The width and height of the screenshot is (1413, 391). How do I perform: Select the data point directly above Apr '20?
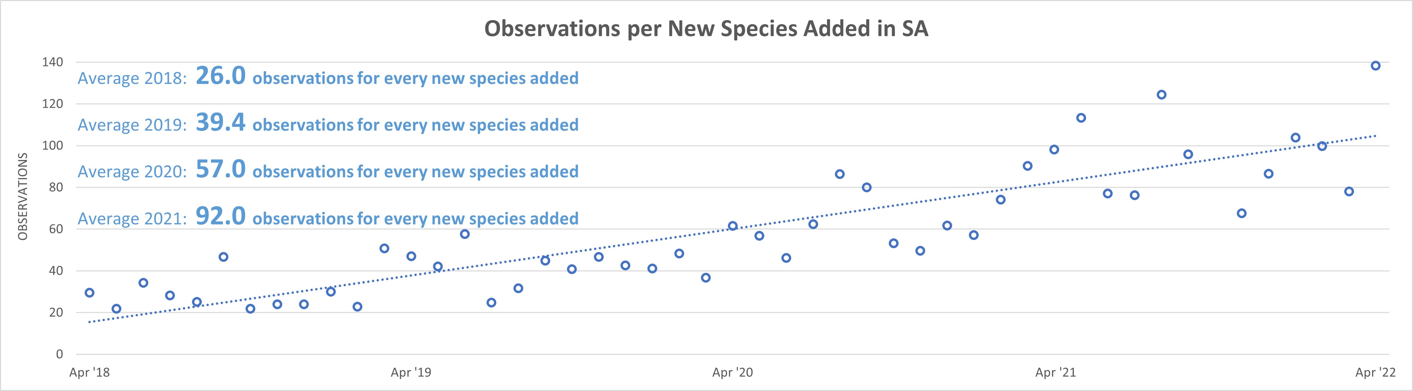[732, 226]
